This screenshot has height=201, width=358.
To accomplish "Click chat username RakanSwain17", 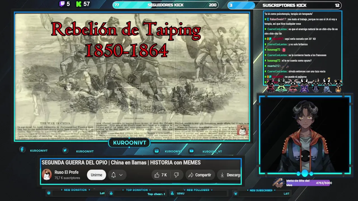I will click(x=278, y=19).
